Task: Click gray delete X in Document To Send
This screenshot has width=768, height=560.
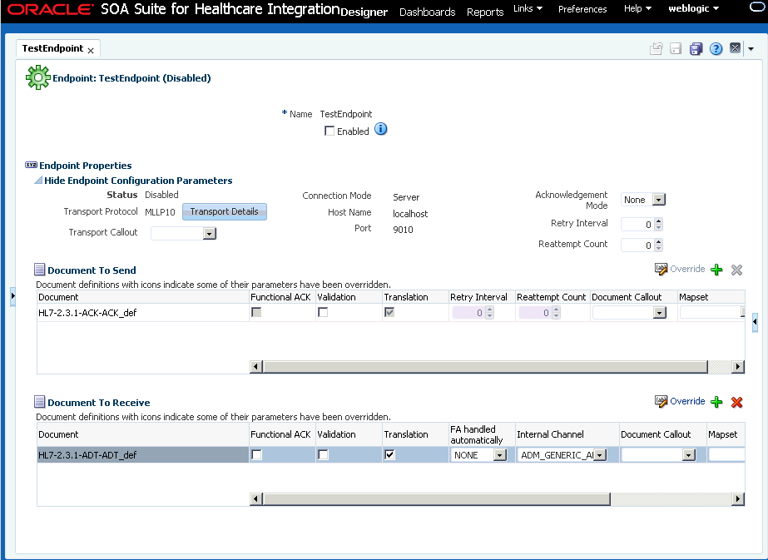Action: [736, 270]
